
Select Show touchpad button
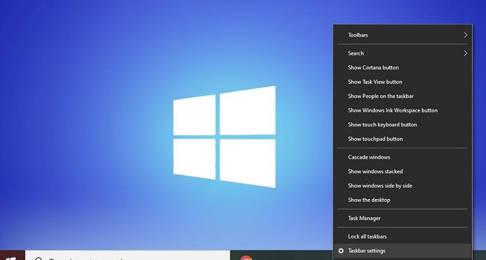pyautogui.click(x=403, y=139)
